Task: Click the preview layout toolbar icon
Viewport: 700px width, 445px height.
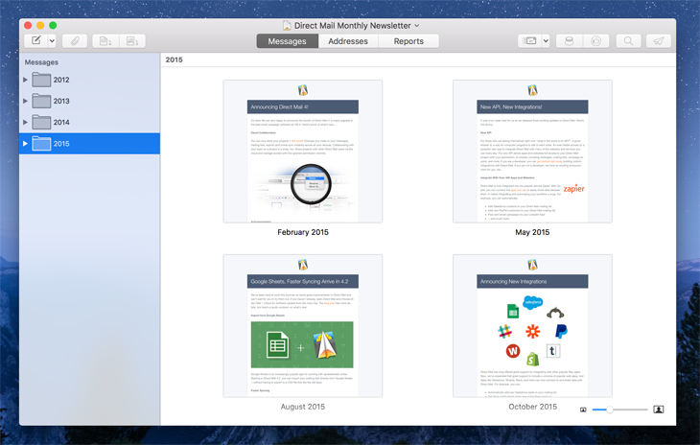Action: [529, 41]
